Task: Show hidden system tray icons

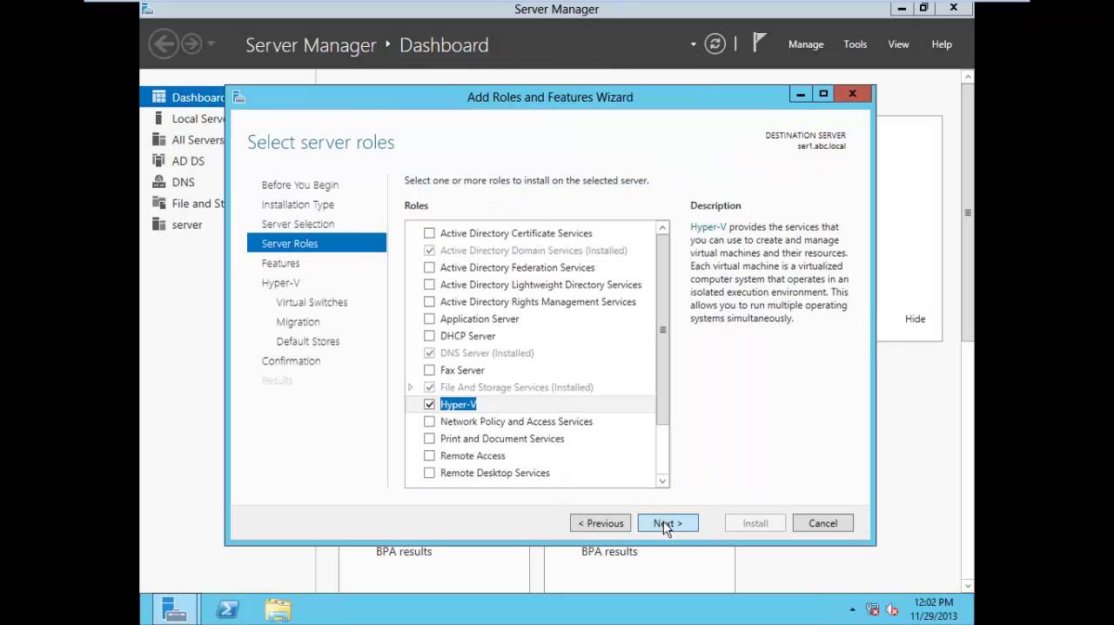Action: [852, 609]
